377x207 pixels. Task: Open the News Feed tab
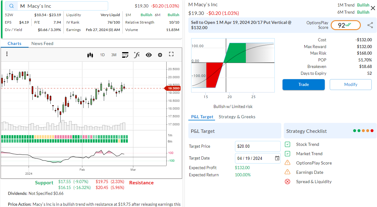click(x=42, y=43)
